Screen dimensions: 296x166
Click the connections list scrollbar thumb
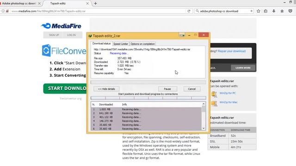click(203, 109)
